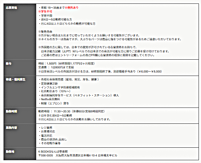Click the 定期健康診断 line
This screenshot has width=201, height=163.
pos(48,84)
